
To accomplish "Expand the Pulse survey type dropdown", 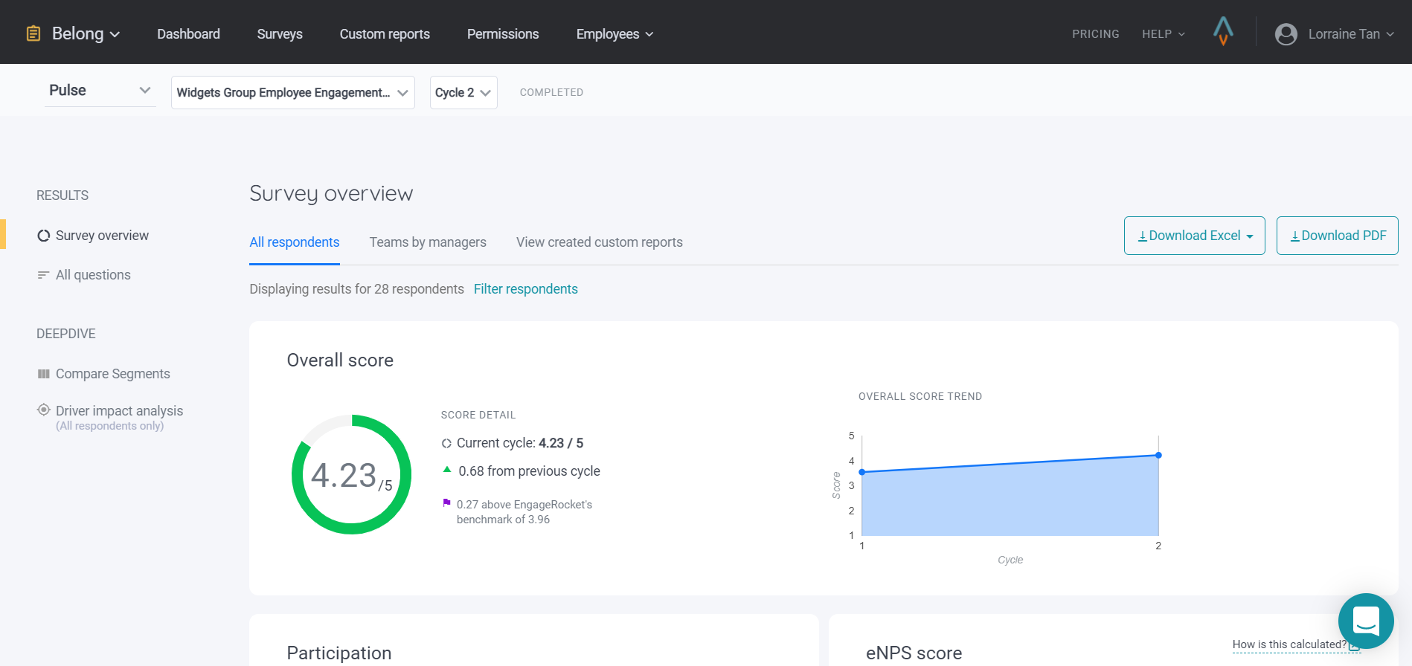I will (100, 91).
